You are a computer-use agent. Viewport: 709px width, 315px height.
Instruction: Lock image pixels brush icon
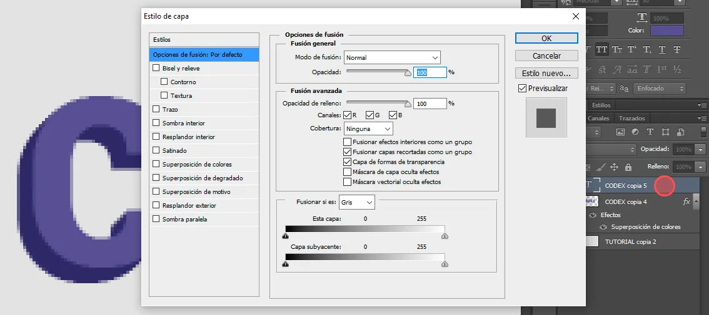tap(600, 167)
